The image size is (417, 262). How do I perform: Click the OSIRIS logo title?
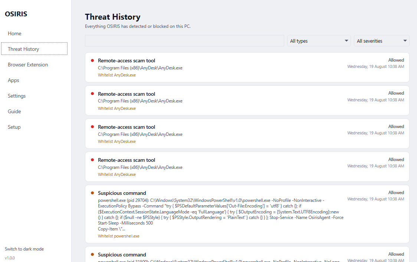[x=16, y=14]
